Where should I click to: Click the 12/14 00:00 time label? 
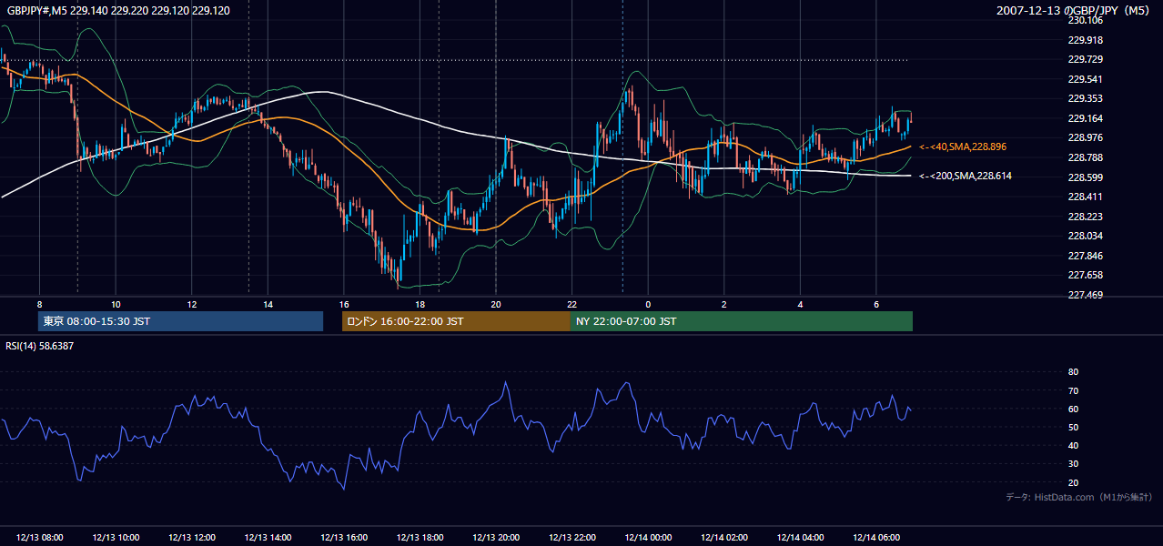(648, 538)
